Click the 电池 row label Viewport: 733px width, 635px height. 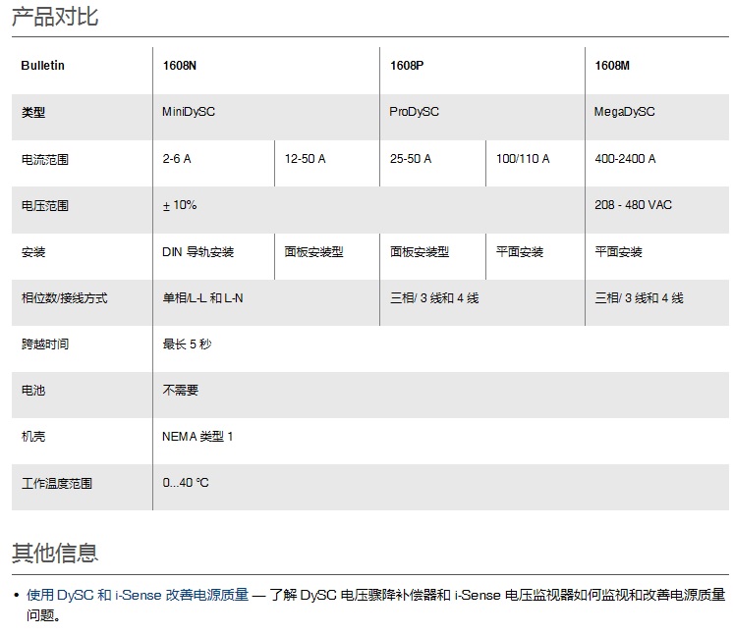(33, 391)
